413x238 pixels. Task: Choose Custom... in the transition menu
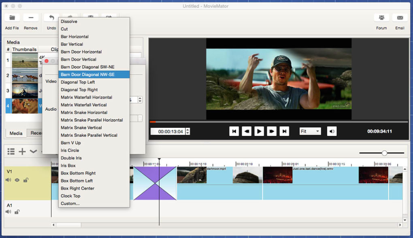pyautogui.click(x=70, y=203)
